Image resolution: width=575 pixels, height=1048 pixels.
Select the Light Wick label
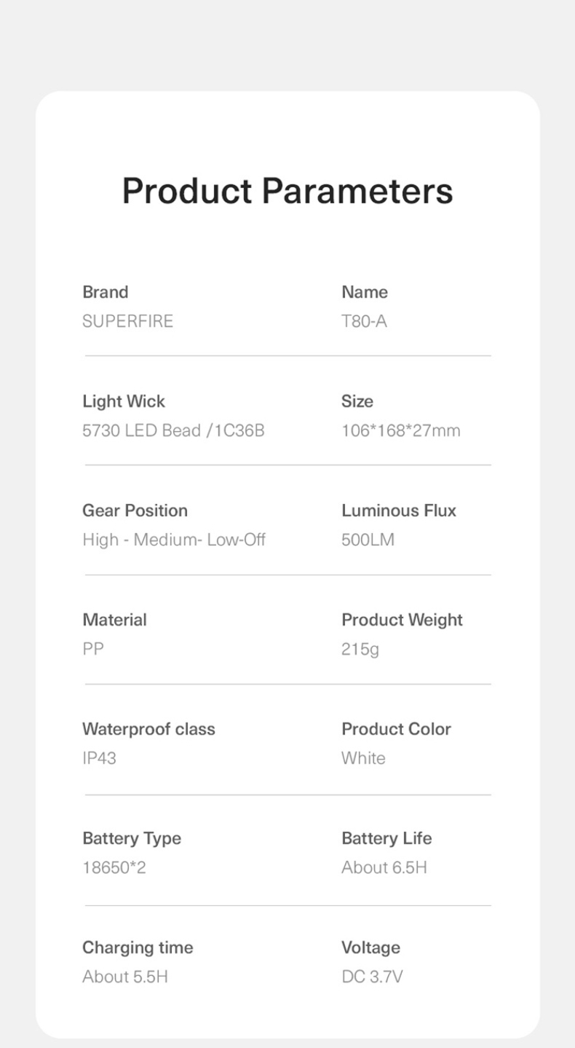[x=124, y=401]
